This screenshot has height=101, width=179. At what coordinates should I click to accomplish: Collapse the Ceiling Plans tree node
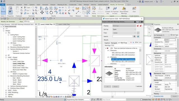point(8,35)
